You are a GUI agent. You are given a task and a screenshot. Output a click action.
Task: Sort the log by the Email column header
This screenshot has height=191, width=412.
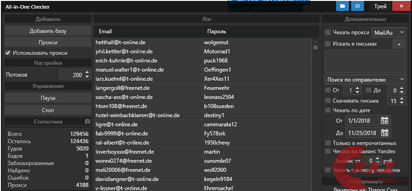(105, 31)
